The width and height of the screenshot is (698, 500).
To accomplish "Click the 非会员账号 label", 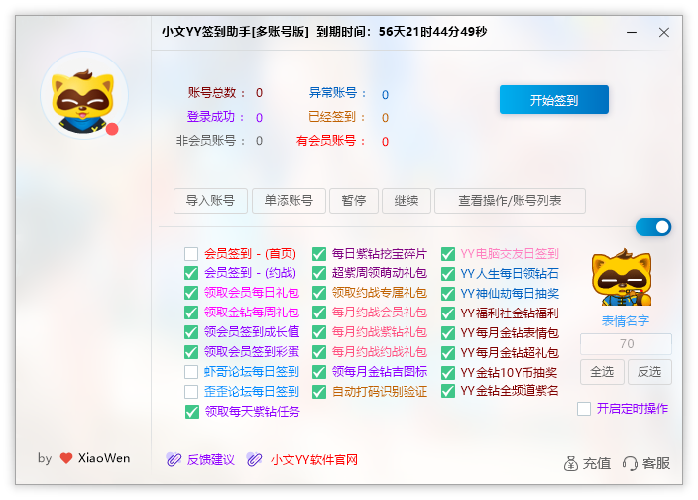I will coord(210,141).
